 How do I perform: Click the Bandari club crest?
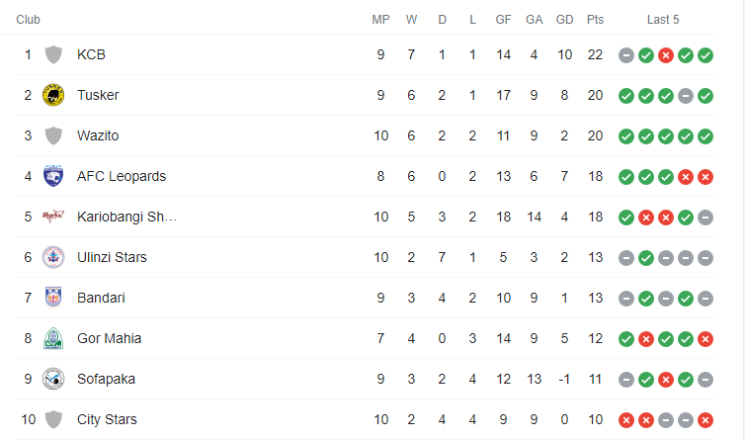click(x=53, y=298)
